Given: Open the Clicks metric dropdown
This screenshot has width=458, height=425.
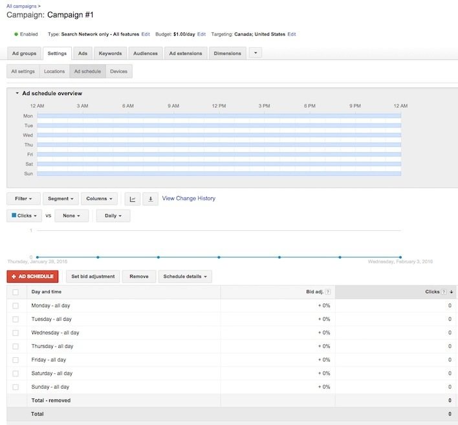Looking at the screenshot, I should point(24,216).
